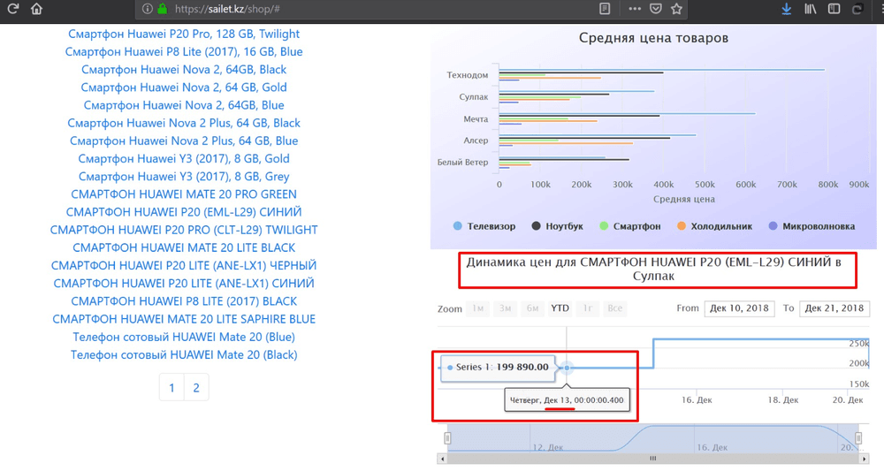Open СМАРТФОН HUAWEI MATE 20 PRO GREEN
Image resolution: width=884 pixels, height=471 pixels.
(x=184, y=194)
